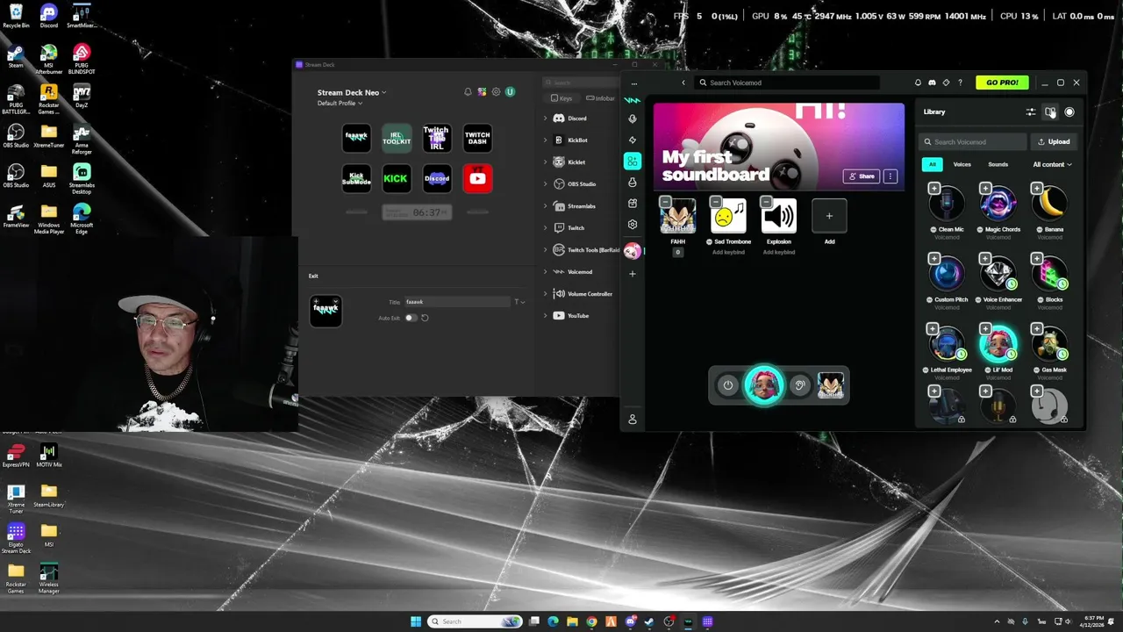Open soundboard three-dot options menu
The height and width of the screenshot is (632, 1123).
pos(891,176)
